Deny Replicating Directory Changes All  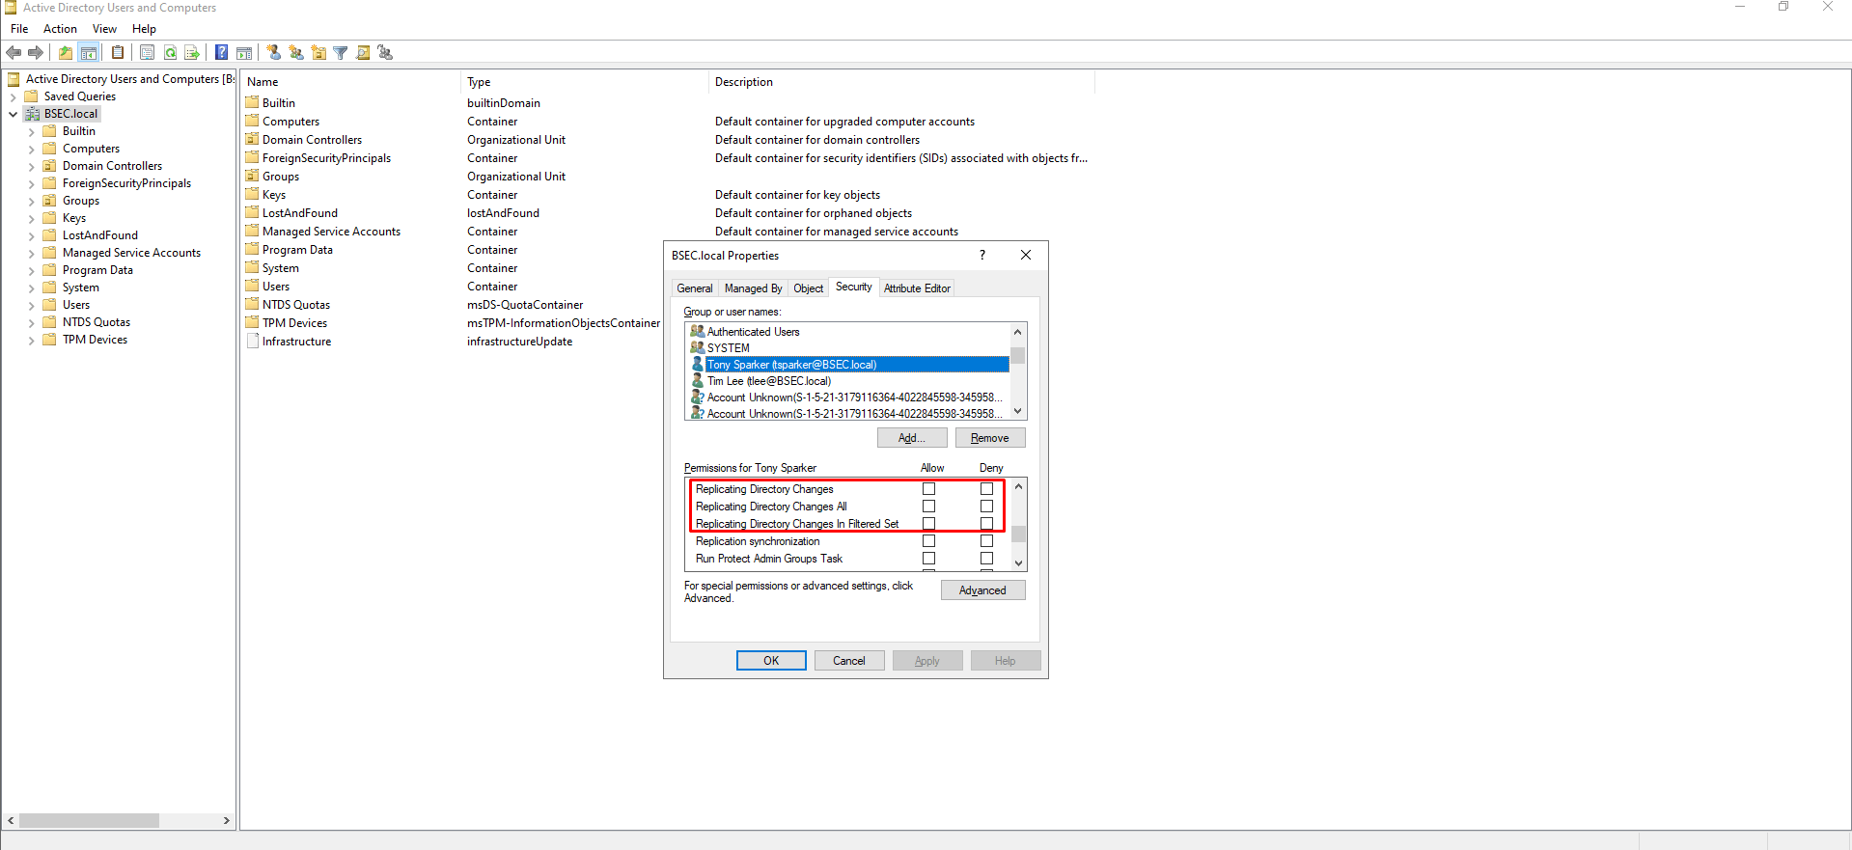[986, 507]
